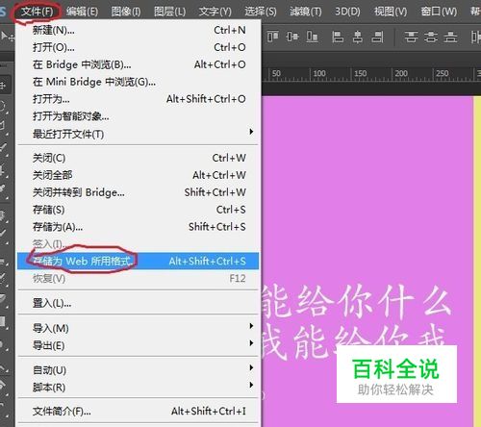Open the 视图(V) menu

pyautogui.click(x=391, y=12)
